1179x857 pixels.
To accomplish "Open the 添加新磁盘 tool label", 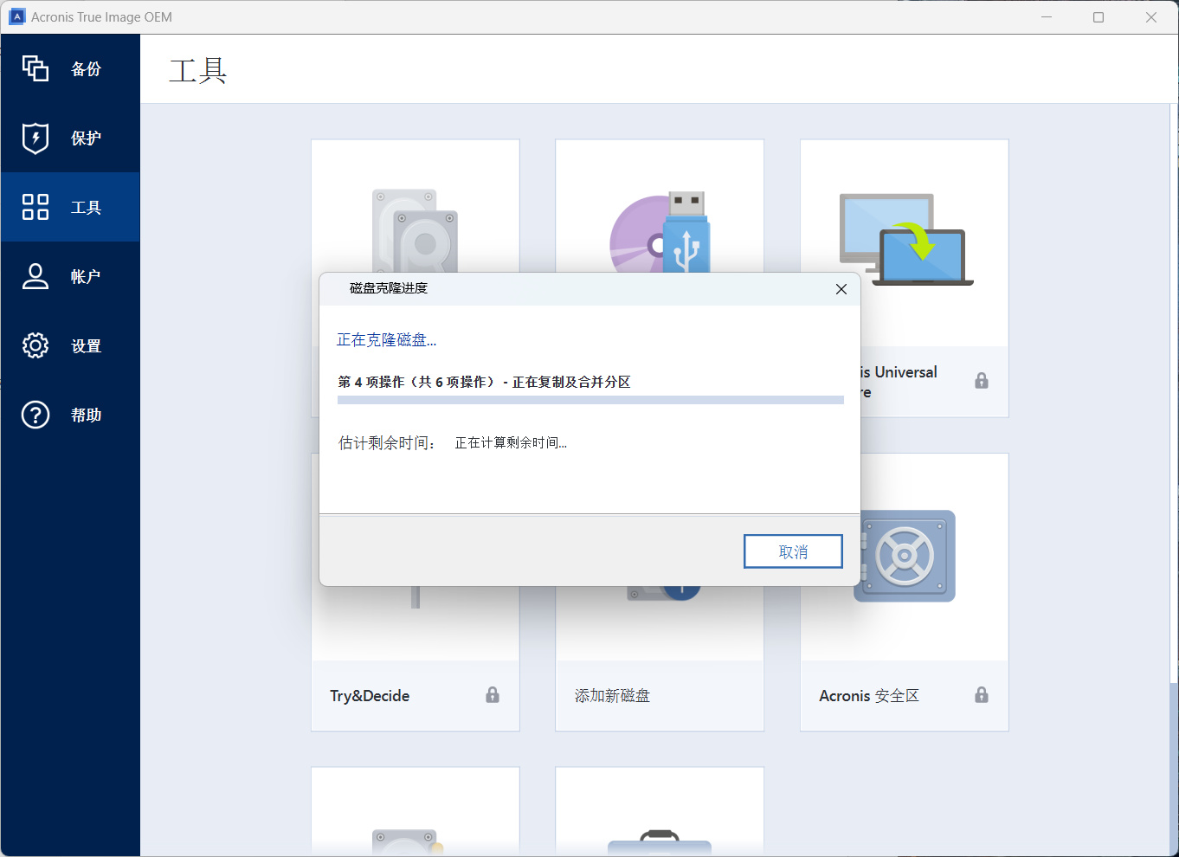I will point(612,696).
